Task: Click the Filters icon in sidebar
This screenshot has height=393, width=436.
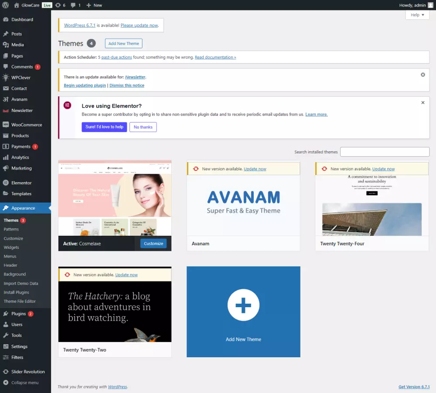Action: click(6, 357)
